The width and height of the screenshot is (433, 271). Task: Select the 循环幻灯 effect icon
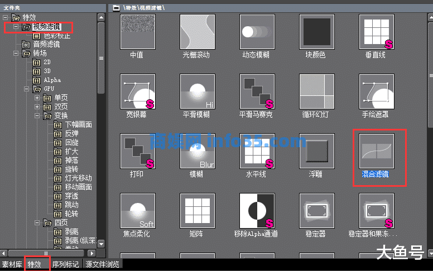(x=316, y=91)
